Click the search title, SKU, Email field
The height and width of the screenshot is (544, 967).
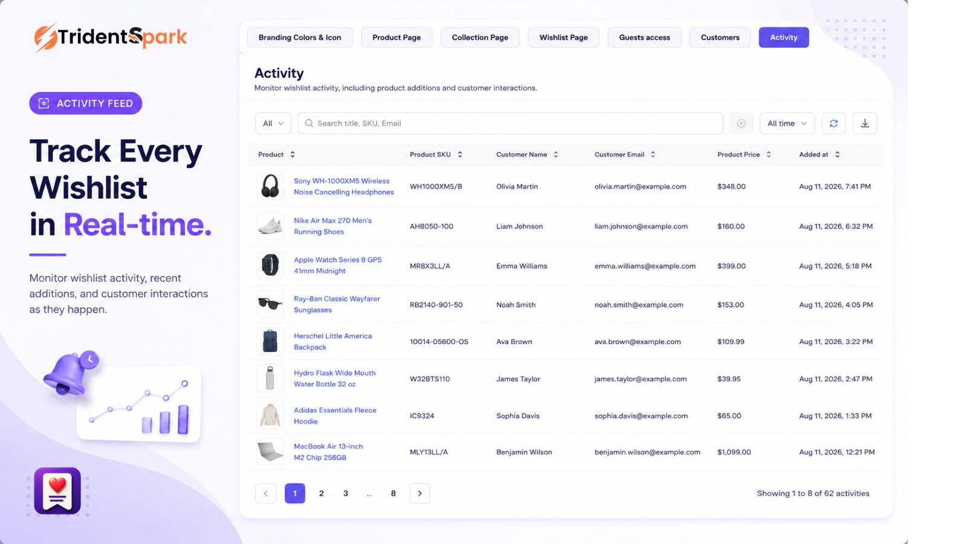coord(511,123)
